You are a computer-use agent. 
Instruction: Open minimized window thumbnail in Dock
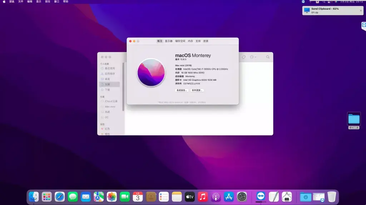(318, 197)
